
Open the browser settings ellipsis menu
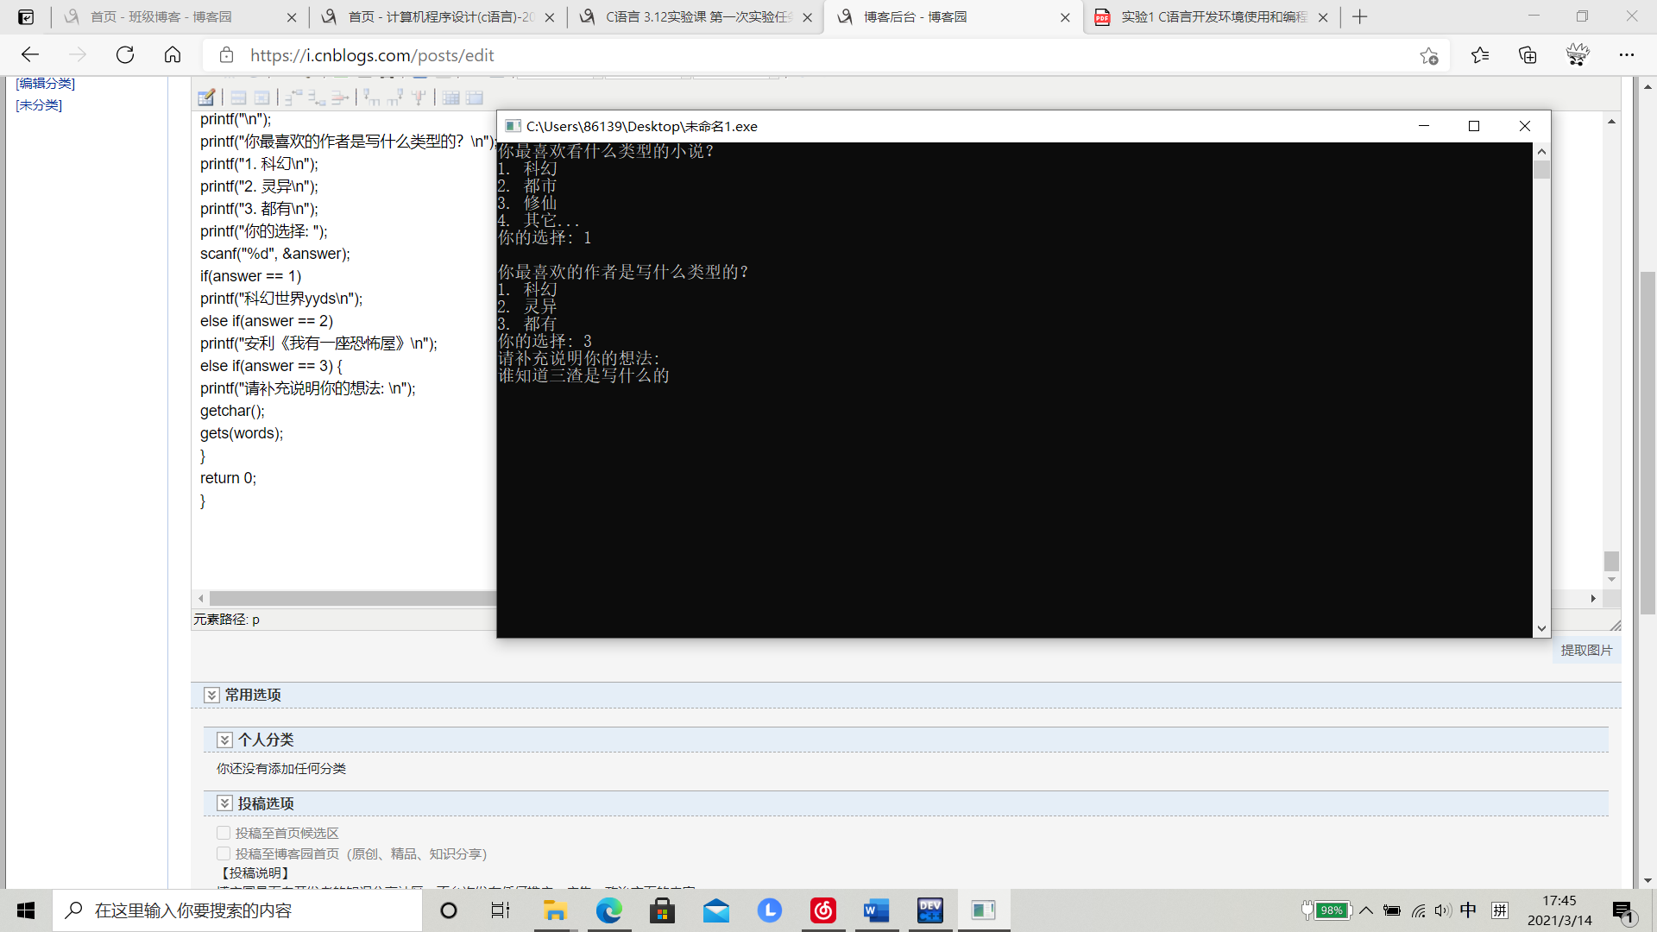(x=1627, y=55)
